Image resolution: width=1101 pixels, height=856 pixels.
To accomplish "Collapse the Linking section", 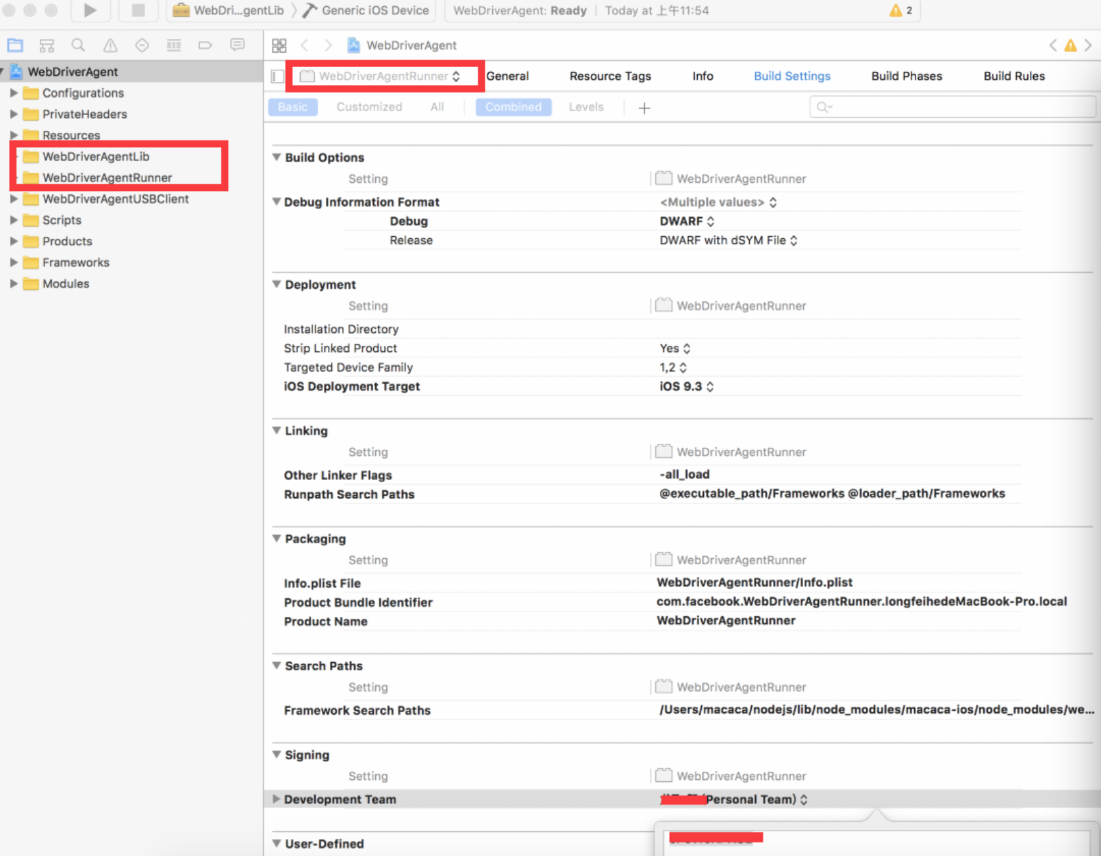I will tap(277, 430).
